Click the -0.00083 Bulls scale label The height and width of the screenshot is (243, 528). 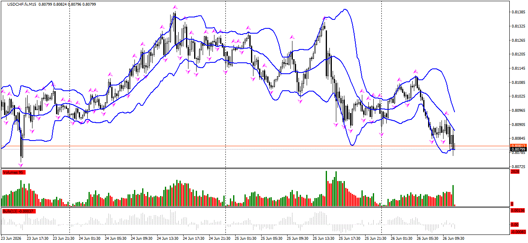518,232
